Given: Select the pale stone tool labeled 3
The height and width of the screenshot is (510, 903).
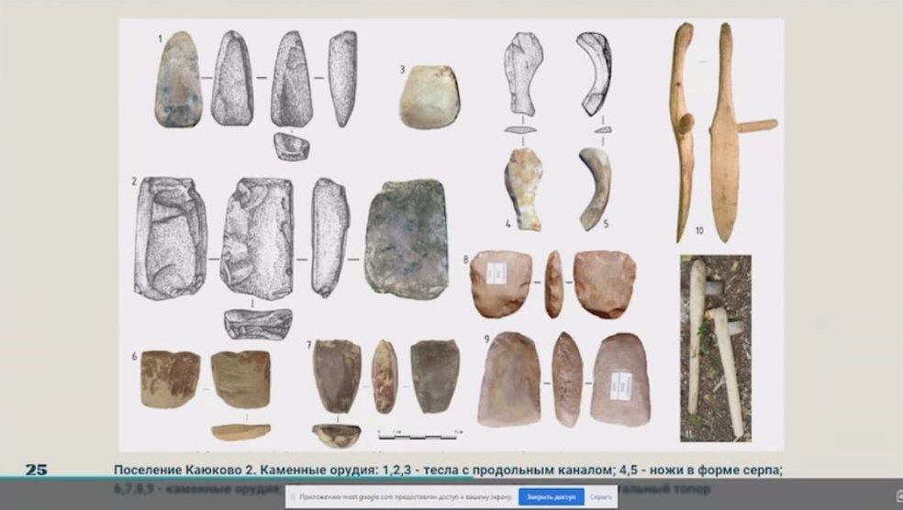Looking at the screenshot, I should [x=429, y=97].
